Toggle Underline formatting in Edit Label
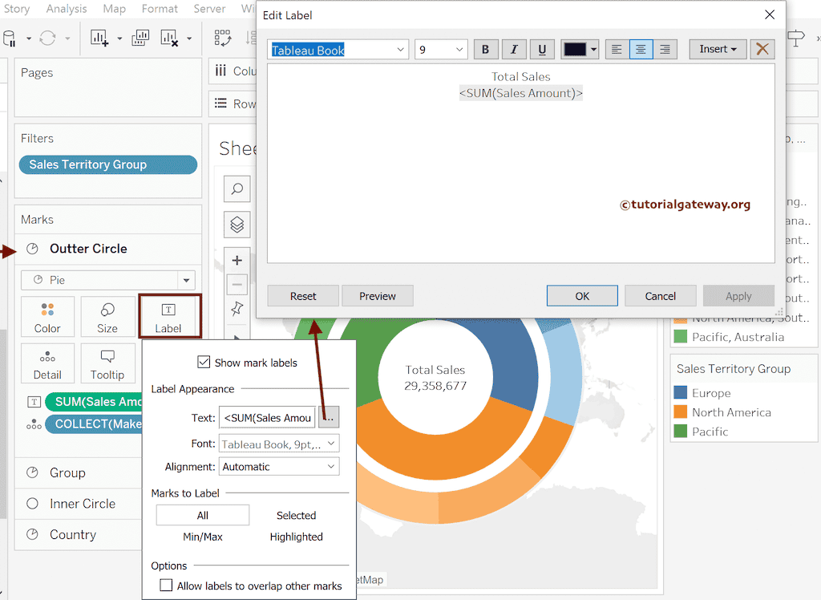The width and height of the screenshot is (821, 600). coord(542,49)
